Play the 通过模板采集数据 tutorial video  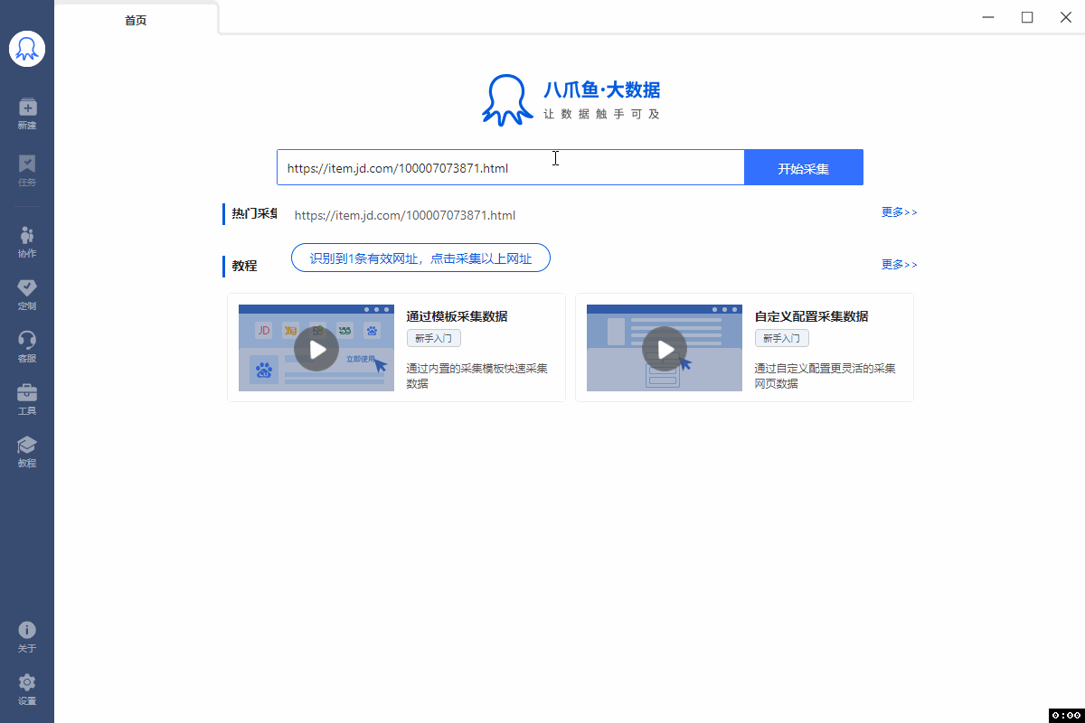coord(316,348)
